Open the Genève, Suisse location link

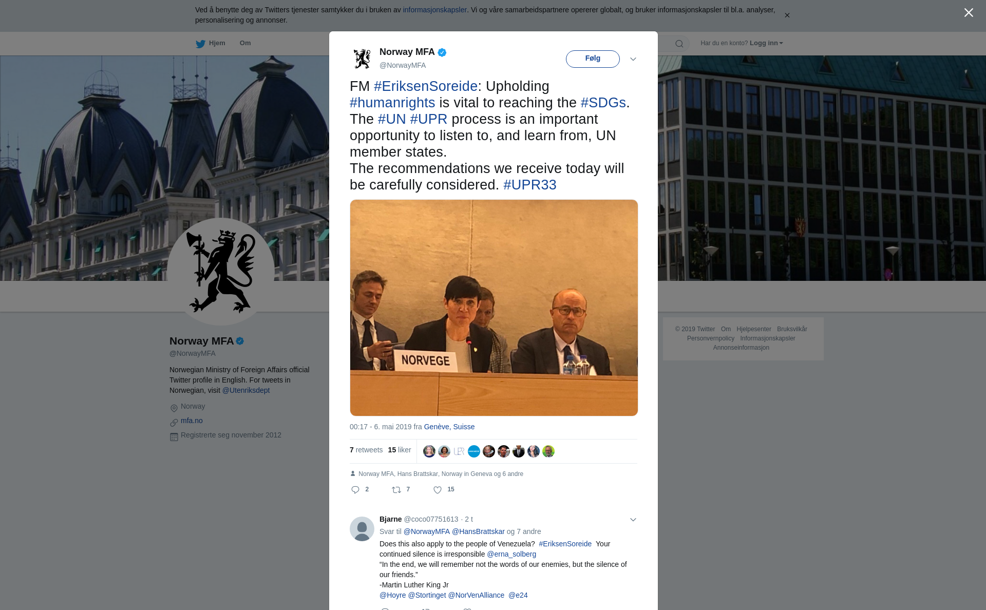(449, 427)
